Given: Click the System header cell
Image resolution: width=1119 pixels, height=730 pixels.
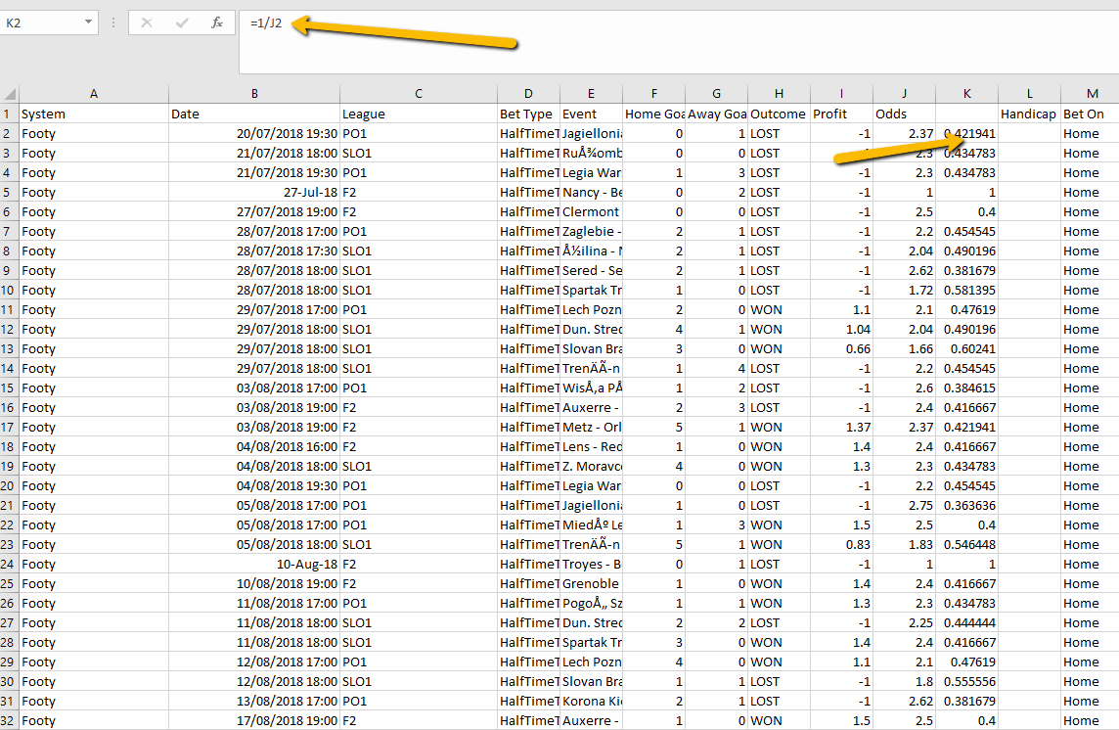Looking at the screenshot, I should (x=94, y=114).
